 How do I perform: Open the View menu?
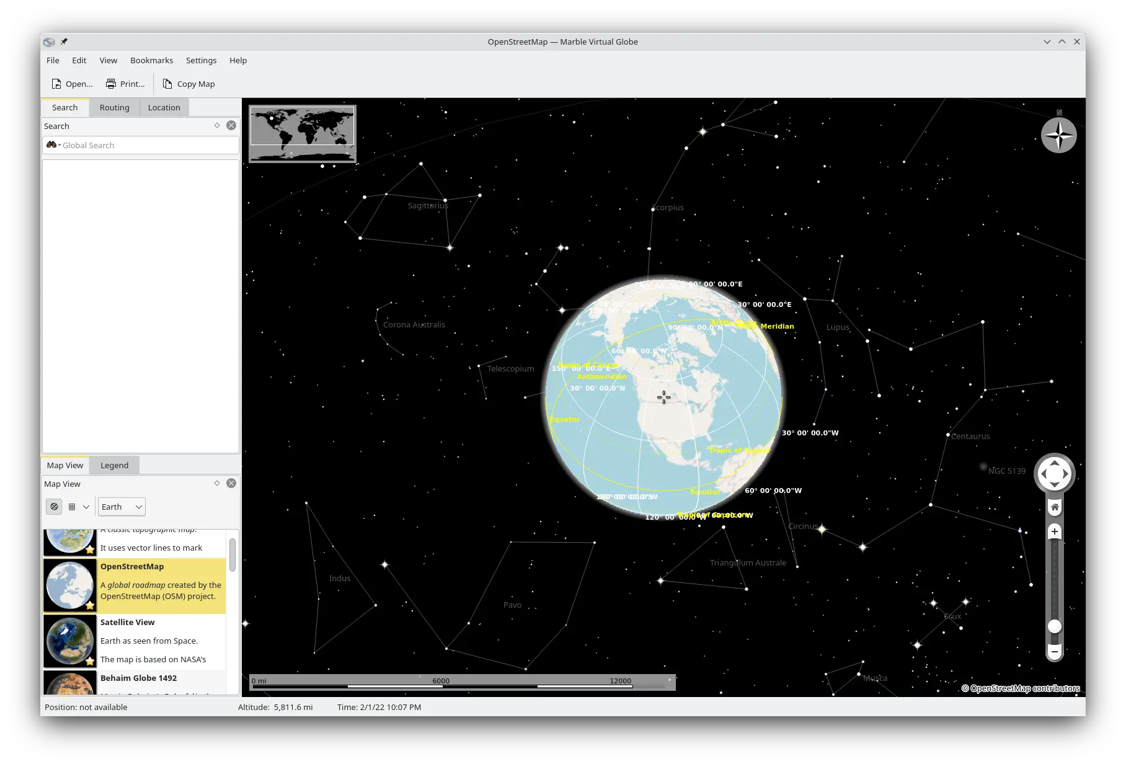coord(109,60)
